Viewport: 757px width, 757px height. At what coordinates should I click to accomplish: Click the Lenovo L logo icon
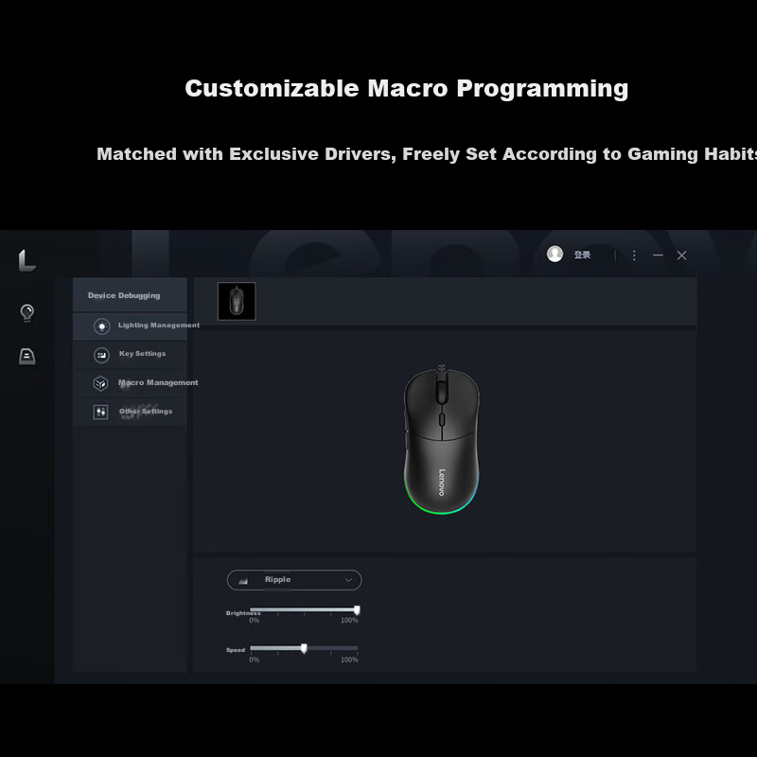click(x=26, y=260)
